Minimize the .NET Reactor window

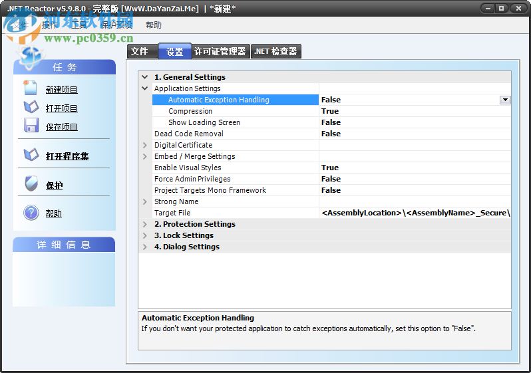488,9
